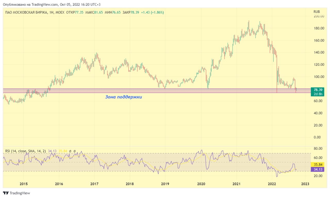The image size is (330, 198).
Task: Click the 120.00 price axis label
Action: tap(318, 65)
